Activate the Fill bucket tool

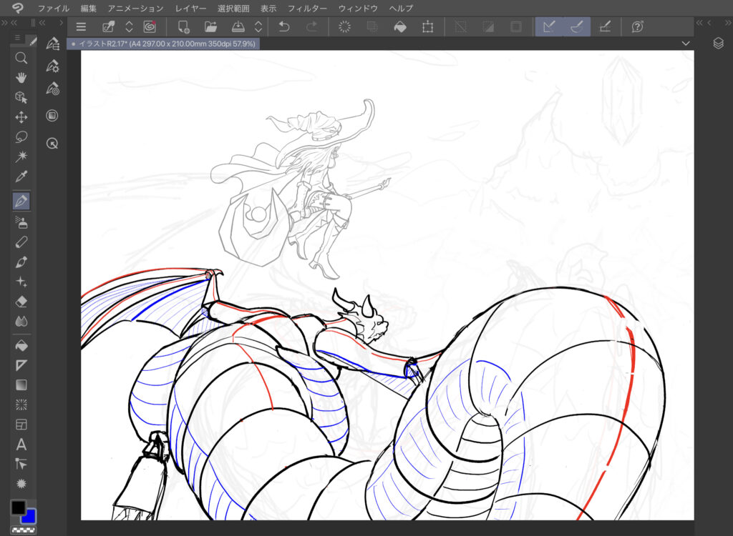coord(21,345)
